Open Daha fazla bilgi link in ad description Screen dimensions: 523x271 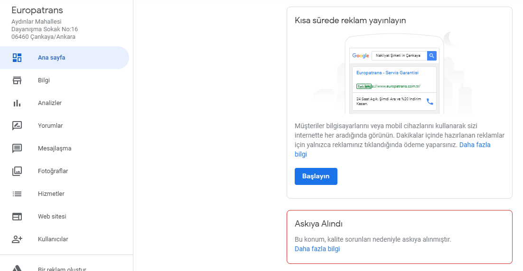click(x=392, y=149)
